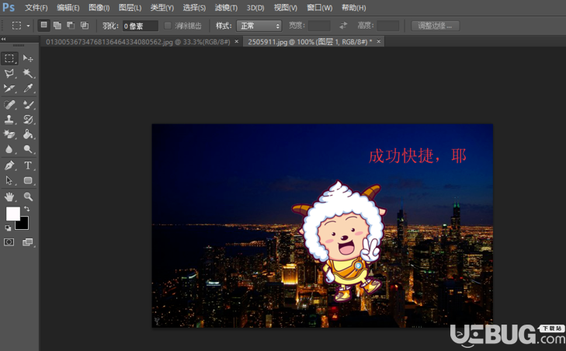The image size is (566, 351).
Task: Click the cartoon sheep on the canvas
Action: tap(340, 240)
